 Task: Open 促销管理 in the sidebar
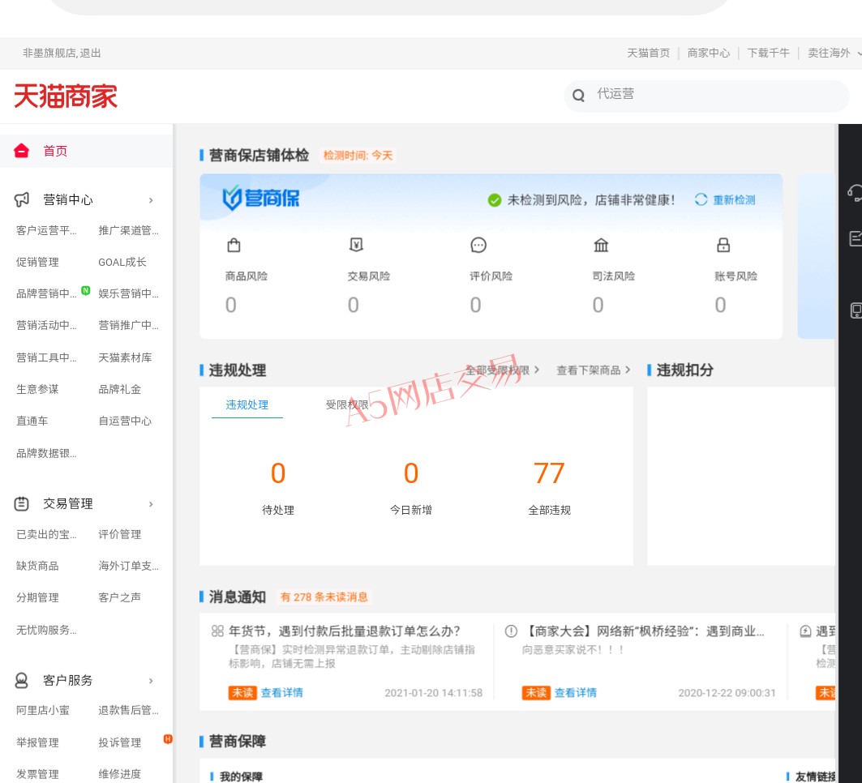tap(37, 262)
